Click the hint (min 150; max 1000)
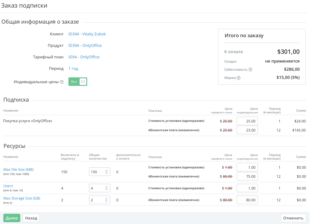This screenshot has height=224, width=310. tap(16, 174)
